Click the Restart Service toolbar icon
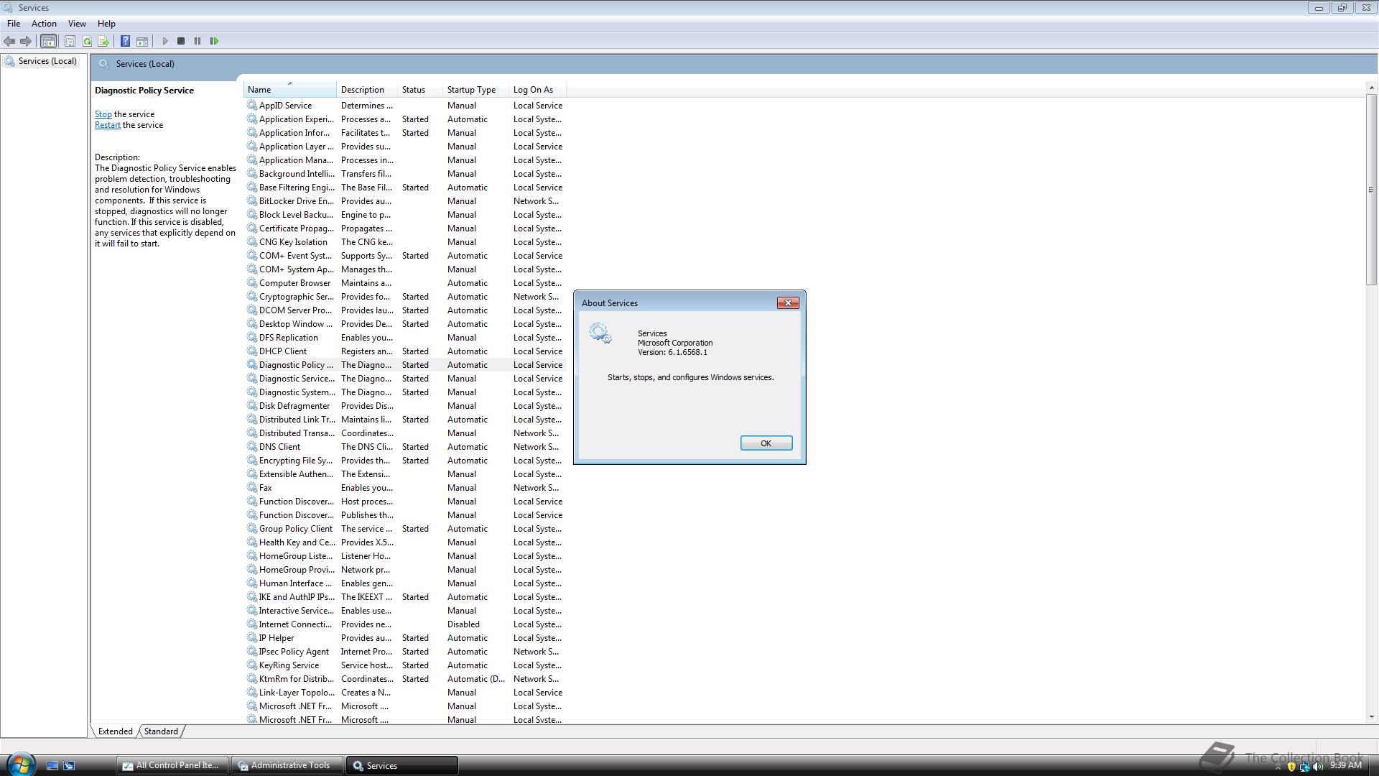This screenshot has height=776, width=1379. pos(214,41)
